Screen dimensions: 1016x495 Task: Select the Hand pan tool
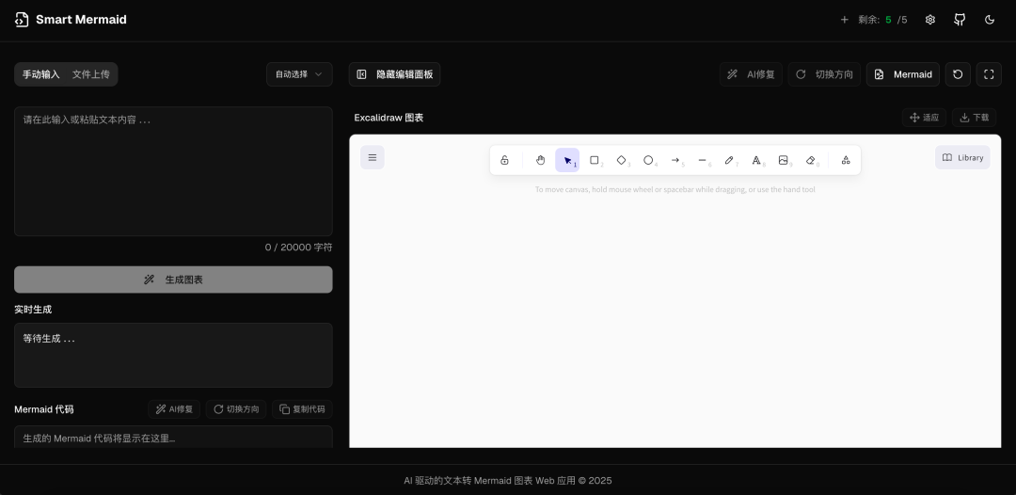(540, 160)
